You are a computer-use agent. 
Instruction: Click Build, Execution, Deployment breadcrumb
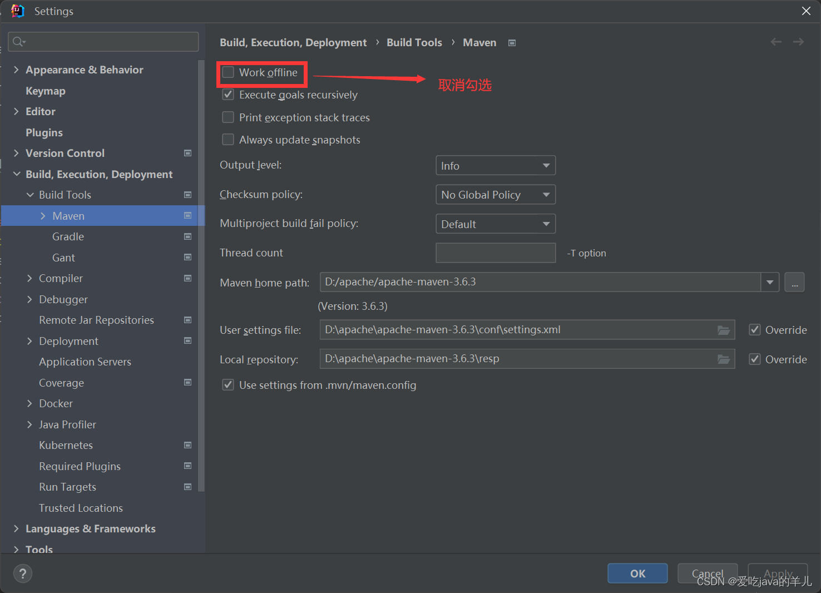pyautogui.click(x=293, y=42)
